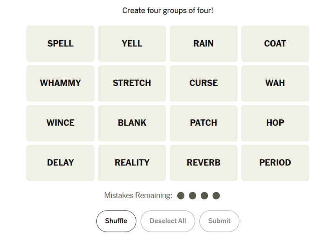Select the YELL word tile
This screenshot has height=242, width=336.
132,44
